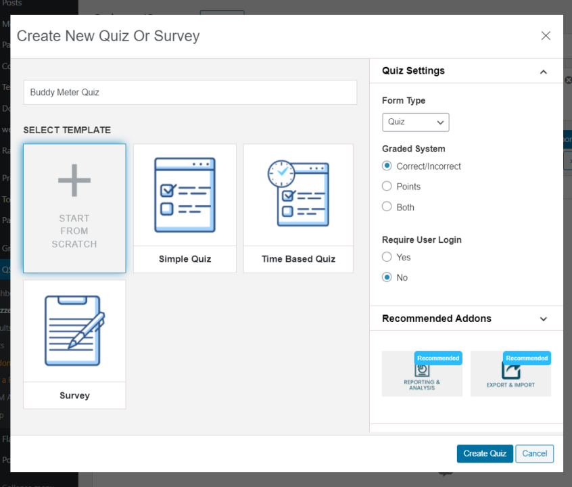Image resolution: width=572 pixels, height=487 pixels.
Task: Set Require User Login to Yes
Action: 387,257
